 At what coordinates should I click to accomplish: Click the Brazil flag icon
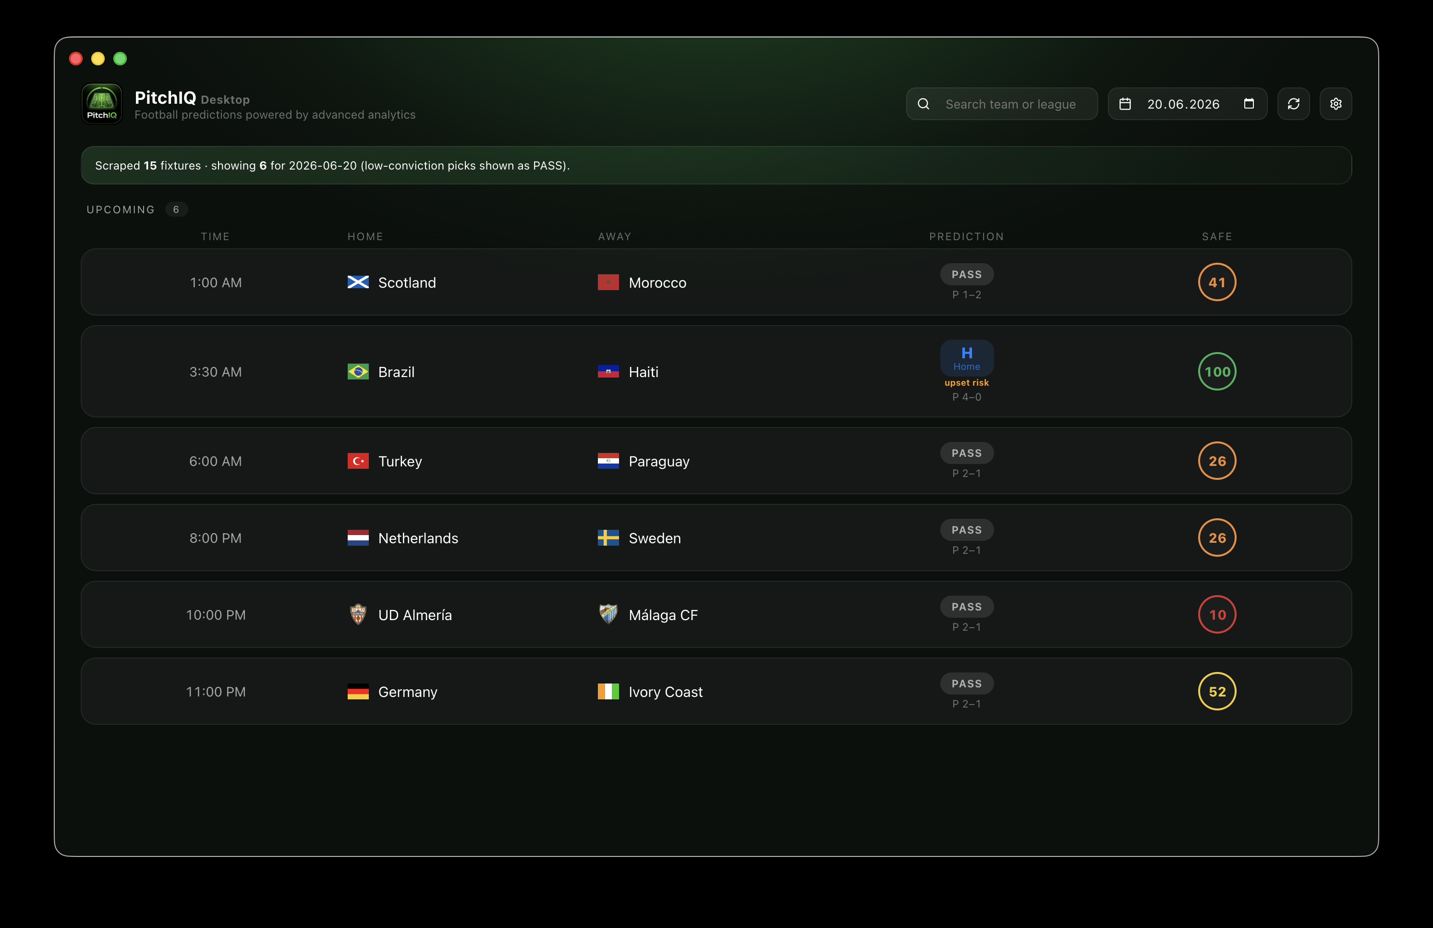pyautogui.click(x=358, y=372)
